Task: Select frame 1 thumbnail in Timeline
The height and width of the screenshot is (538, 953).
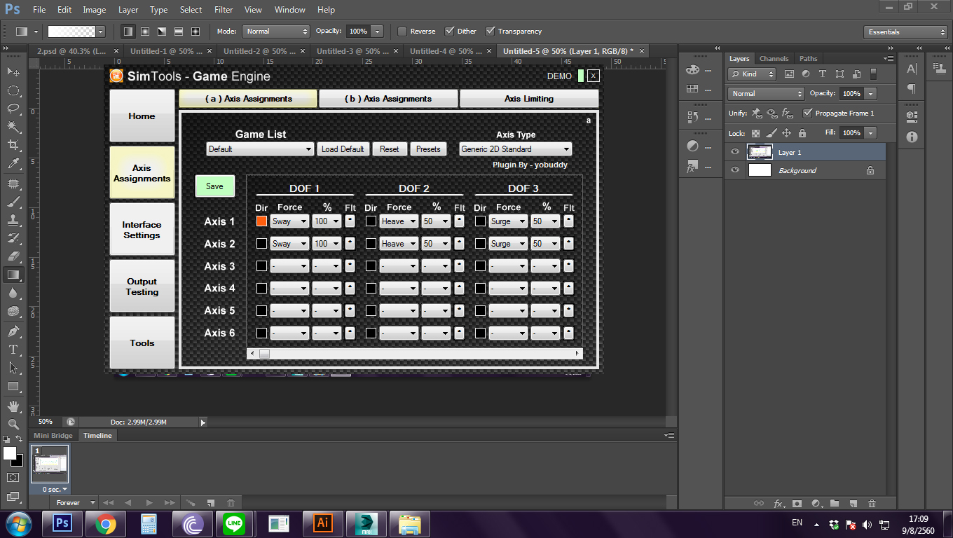Action: (x=50, y=464)
